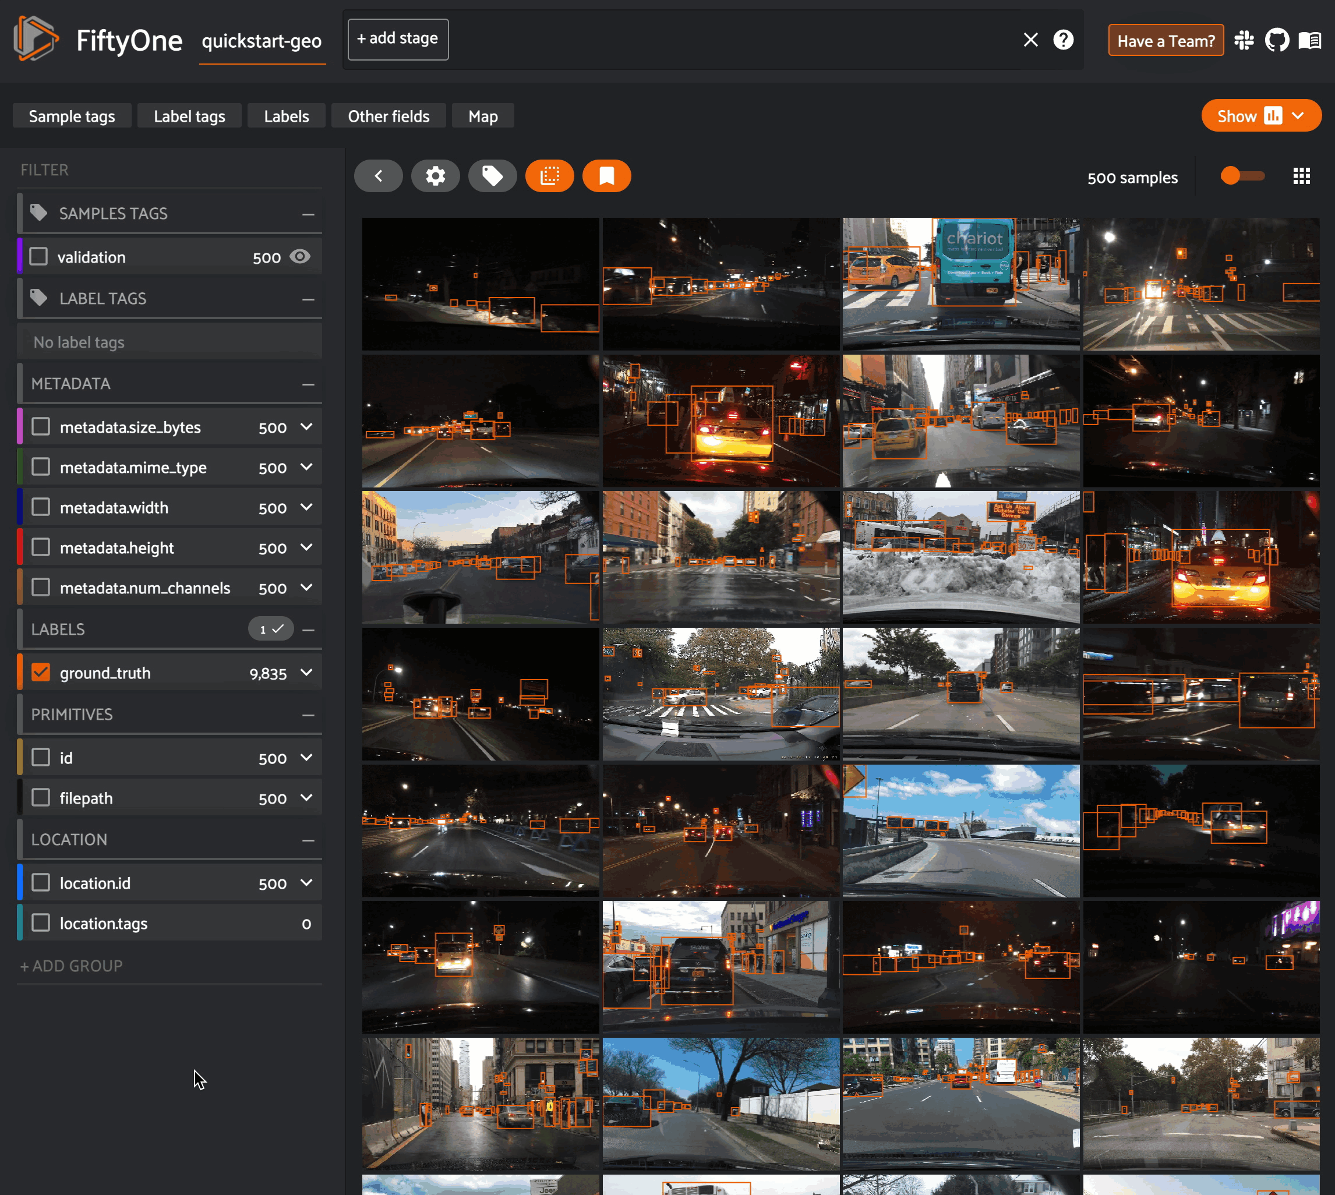Expand the ground_truth filter chevron
Viewport: 1335px width, 1195px height.
point(306,673)
